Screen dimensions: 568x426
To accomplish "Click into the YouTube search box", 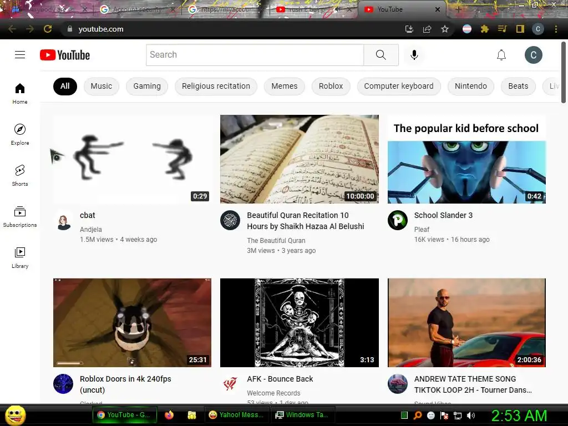I will tap(255, 55).
